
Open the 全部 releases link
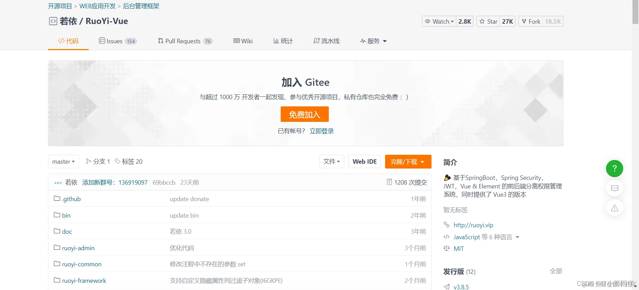(556, 271)
